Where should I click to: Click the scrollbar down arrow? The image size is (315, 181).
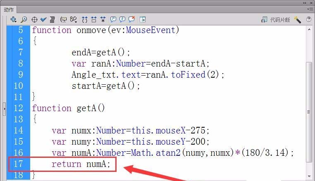pos(309,176)
